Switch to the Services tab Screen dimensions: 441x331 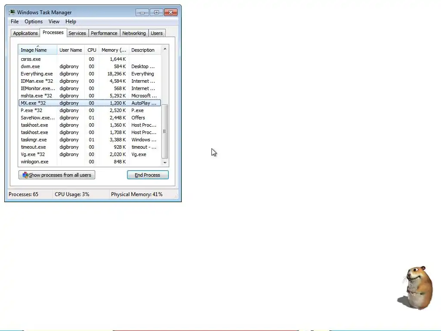[78, 33]
